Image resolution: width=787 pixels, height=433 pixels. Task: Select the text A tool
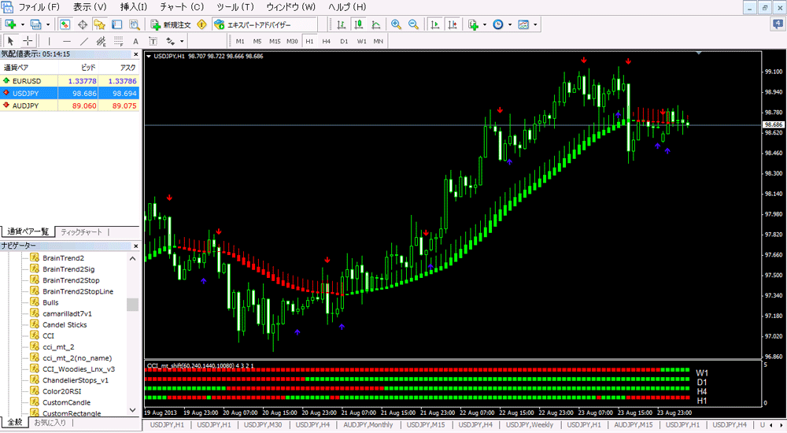pos(135,41)
